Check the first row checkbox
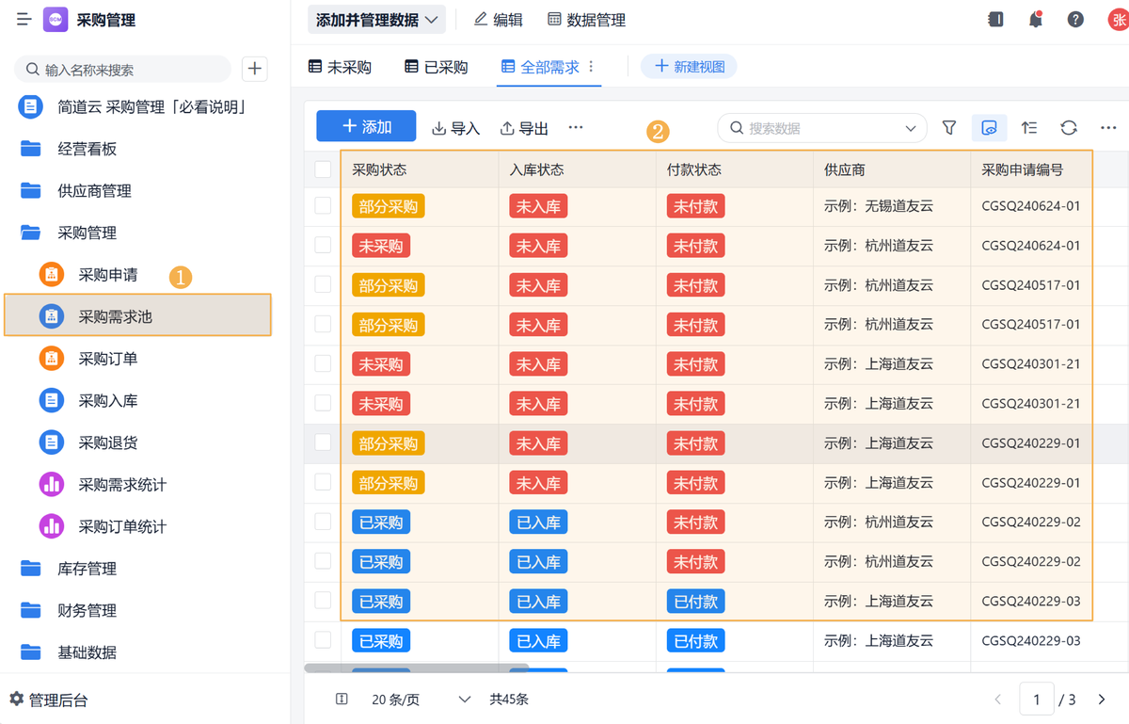 (x=323, y=205)
